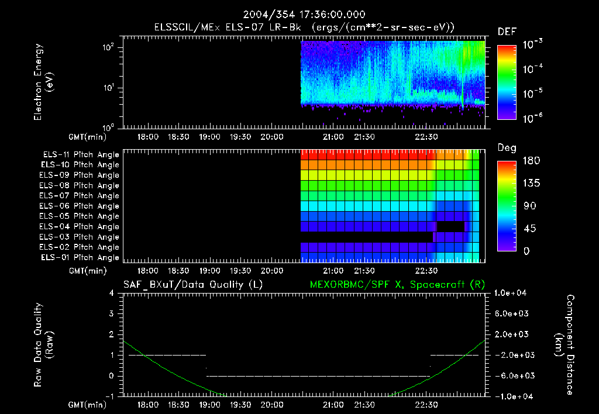Click the timestamp title 2004/354 17:36:00.000
Image resolution: width=599 pixels, height=414 pixels.
point(304,15)
